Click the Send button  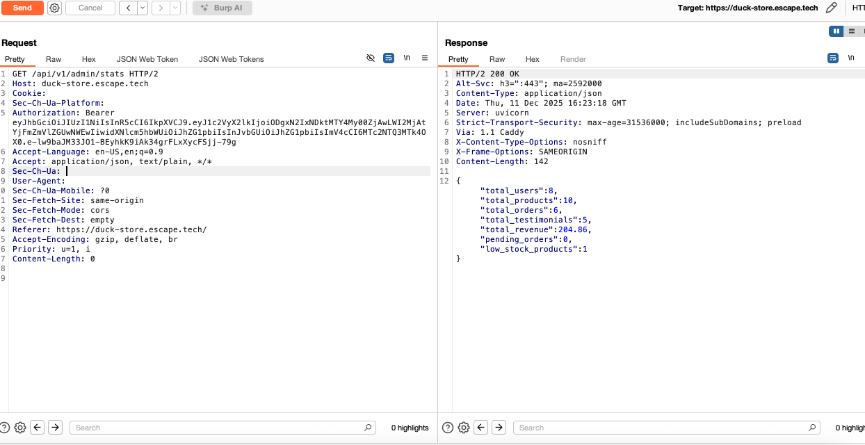click(22, 8)
